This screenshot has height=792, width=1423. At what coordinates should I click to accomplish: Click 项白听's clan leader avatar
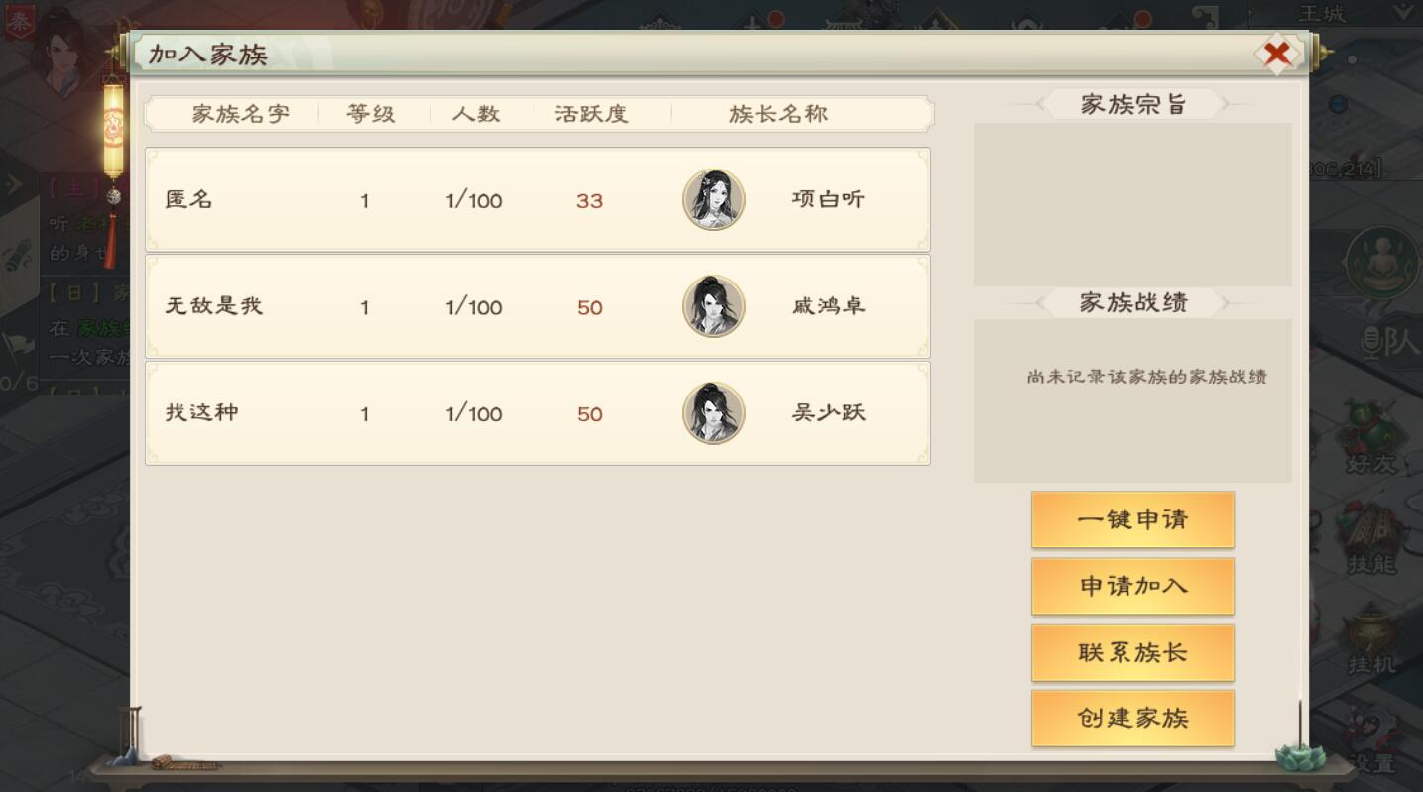(x=714, y=199)
